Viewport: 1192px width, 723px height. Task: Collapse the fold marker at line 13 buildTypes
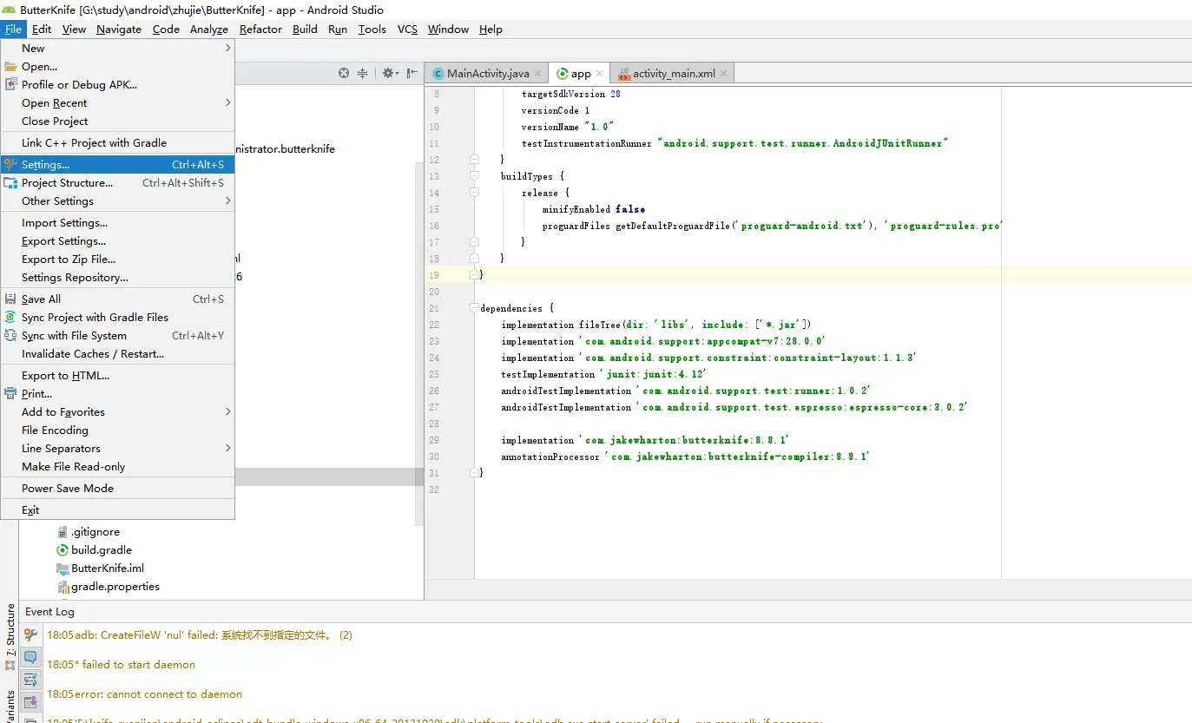click(x=474, y=175)
